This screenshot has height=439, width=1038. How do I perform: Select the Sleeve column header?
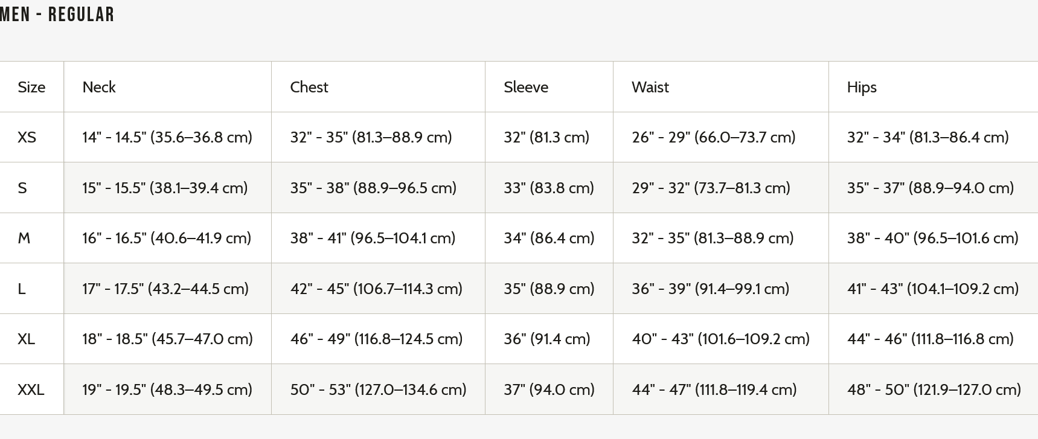[526, 87]
